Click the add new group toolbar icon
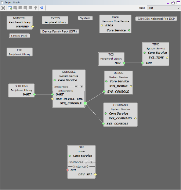Screen dimensions: 181x190 10,8
